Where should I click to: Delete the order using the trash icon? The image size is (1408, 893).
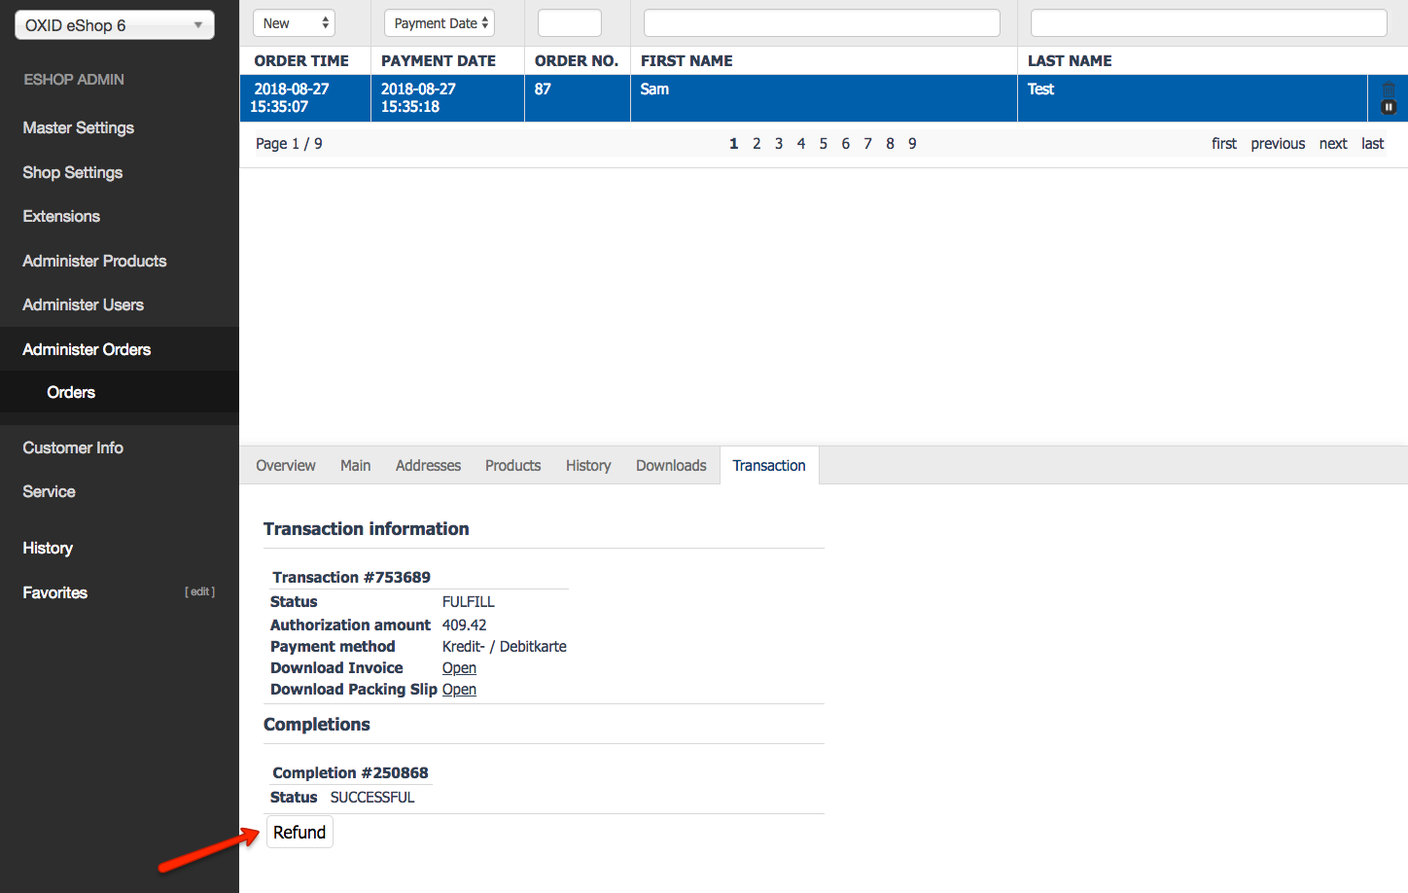point(1388,89)
